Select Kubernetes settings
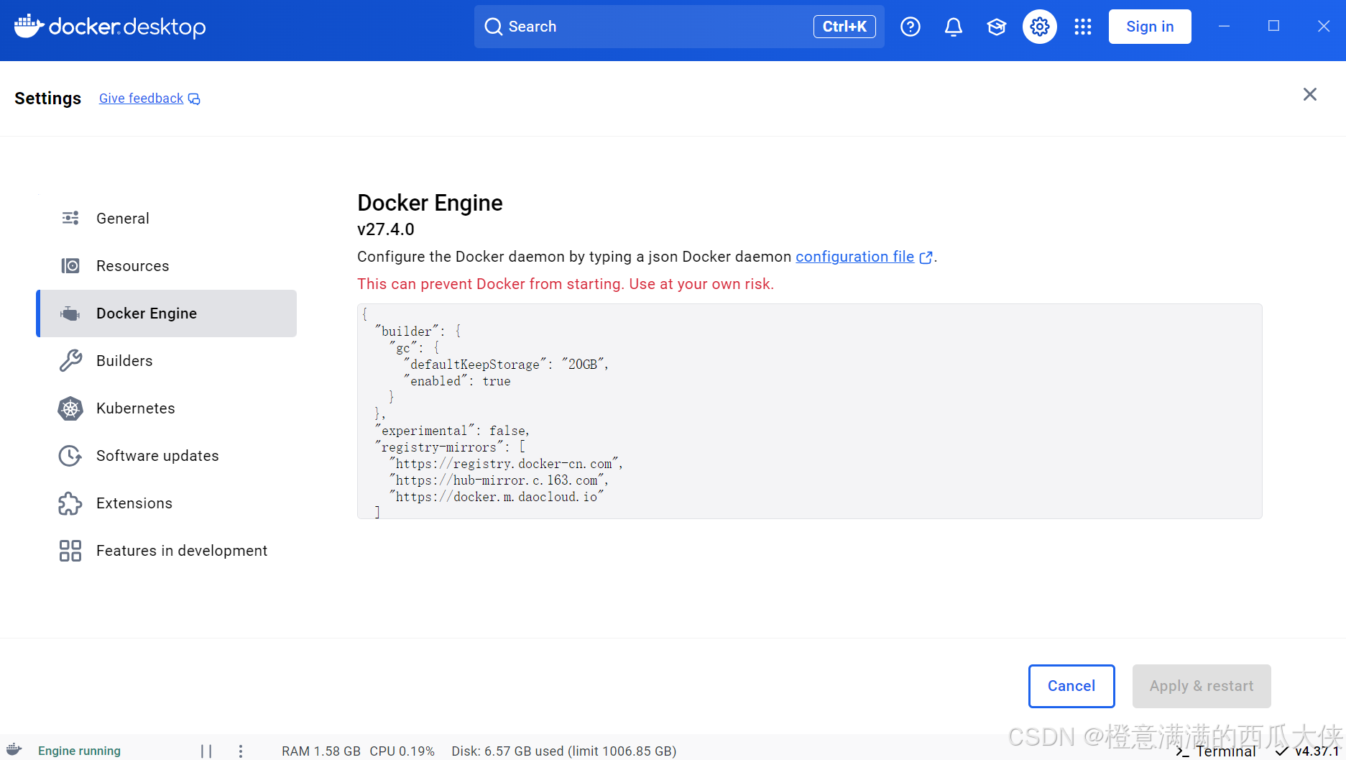 pyautogui.click(x=135, y=408)
